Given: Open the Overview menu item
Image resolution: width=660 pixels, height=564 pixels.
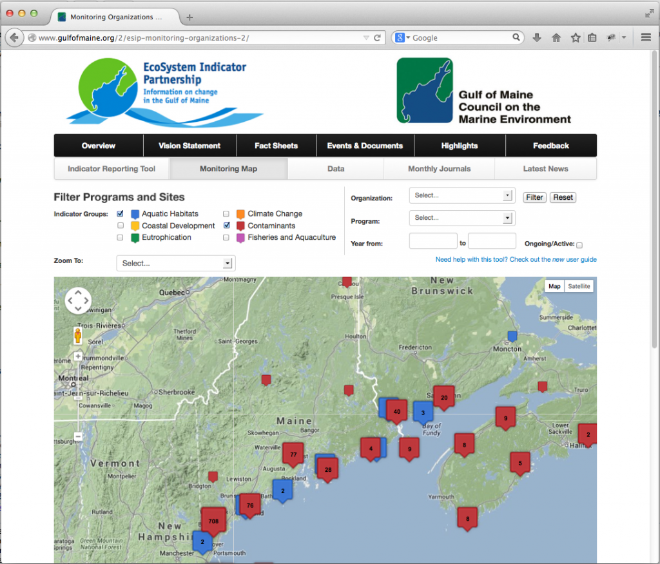Looking at the screenshot, I should [99, 146].
